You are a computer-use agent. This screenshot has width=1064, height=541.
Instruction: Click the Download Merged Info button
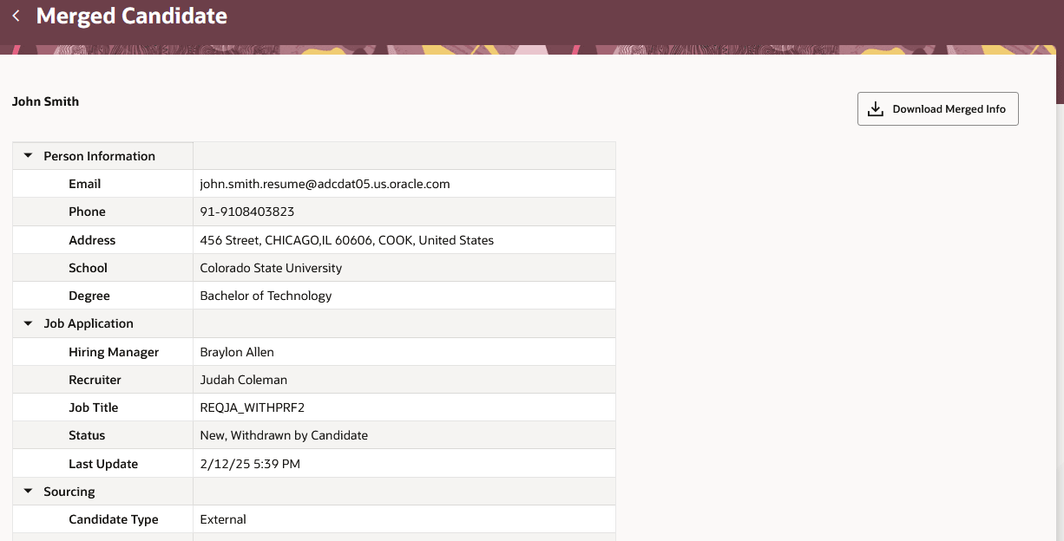937,109
